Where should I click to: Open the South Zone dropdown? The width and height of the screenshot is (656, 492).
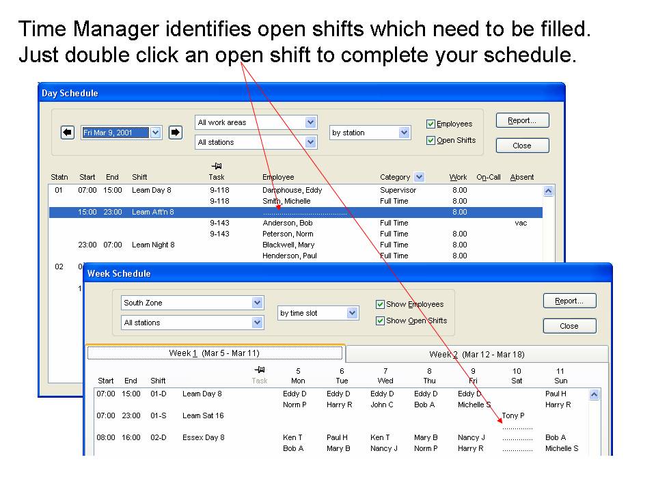click(257, 303)
